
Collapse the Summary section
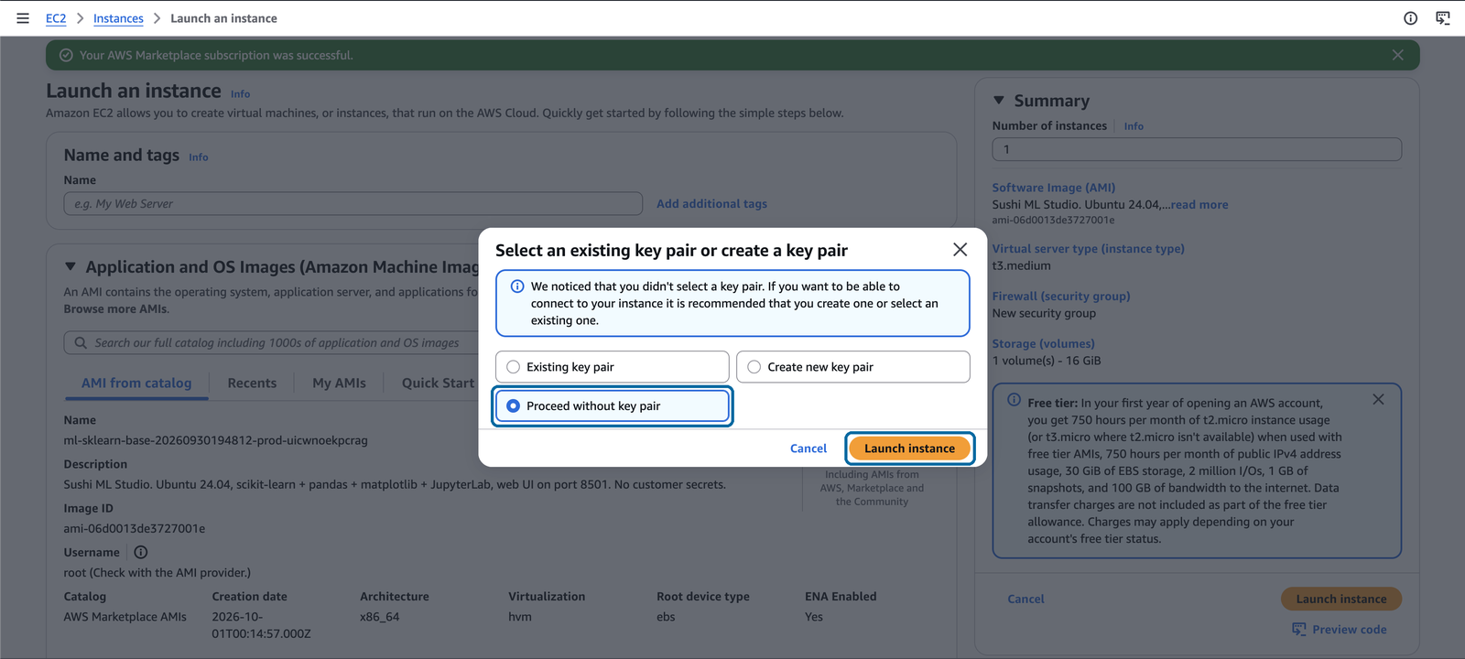[x=999, y=101]
